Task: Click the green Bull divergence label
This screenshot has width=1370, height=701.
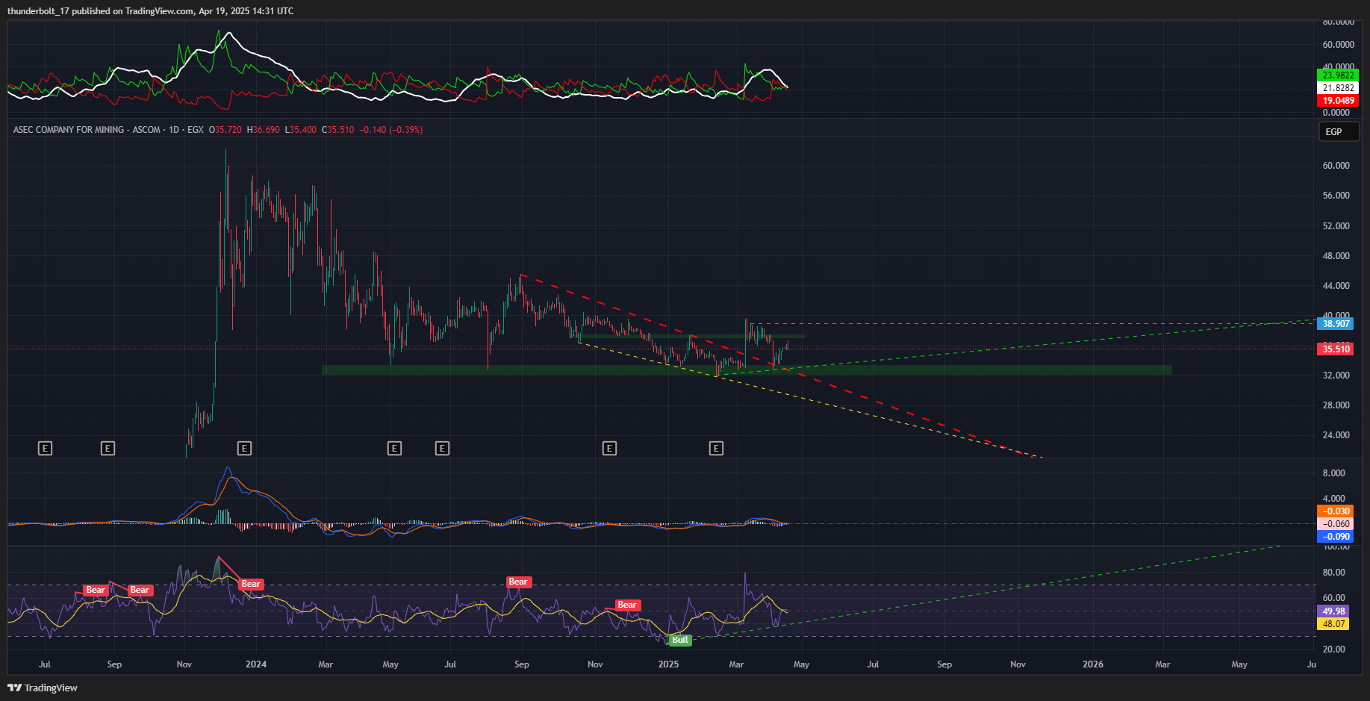Action: pos(680,640)
